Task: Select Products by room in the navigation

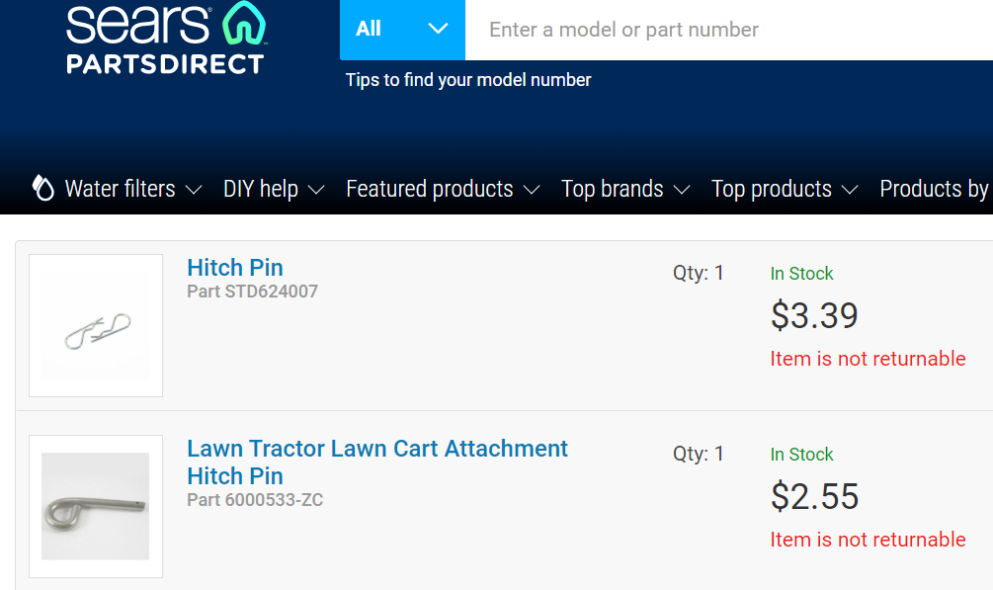Action: 935,188
